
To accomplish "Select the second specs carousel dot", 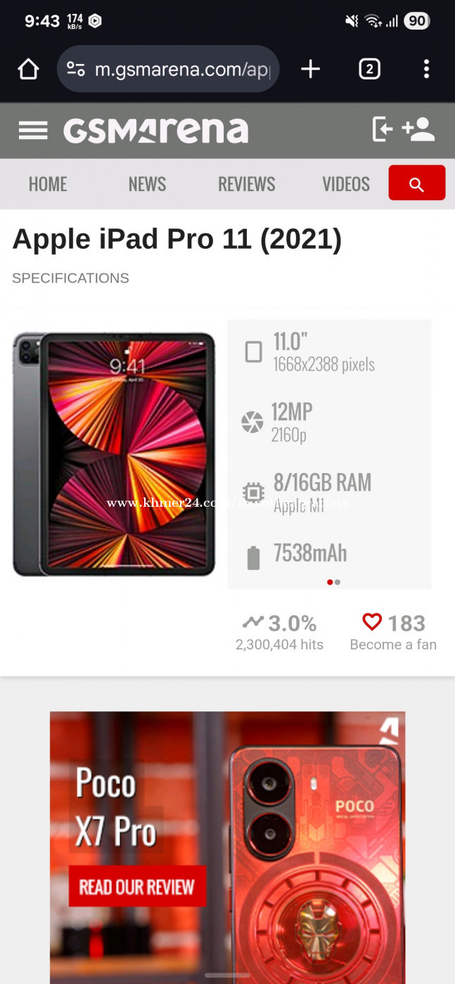I will point(338,582).
